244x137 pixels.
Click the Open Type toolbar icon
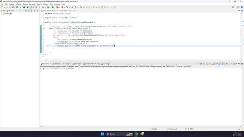[x=81, y=7]
